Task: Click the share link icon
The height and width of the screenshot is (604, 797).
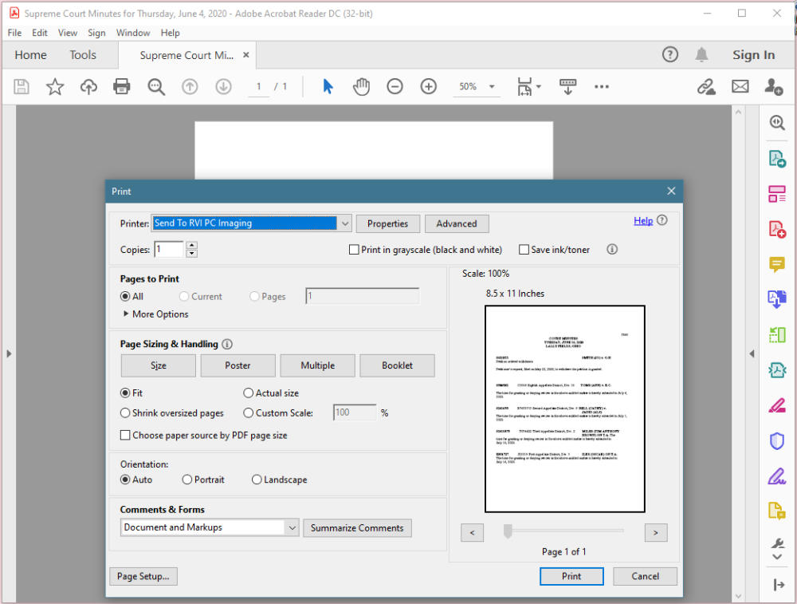Action: [x=706, y=86]
